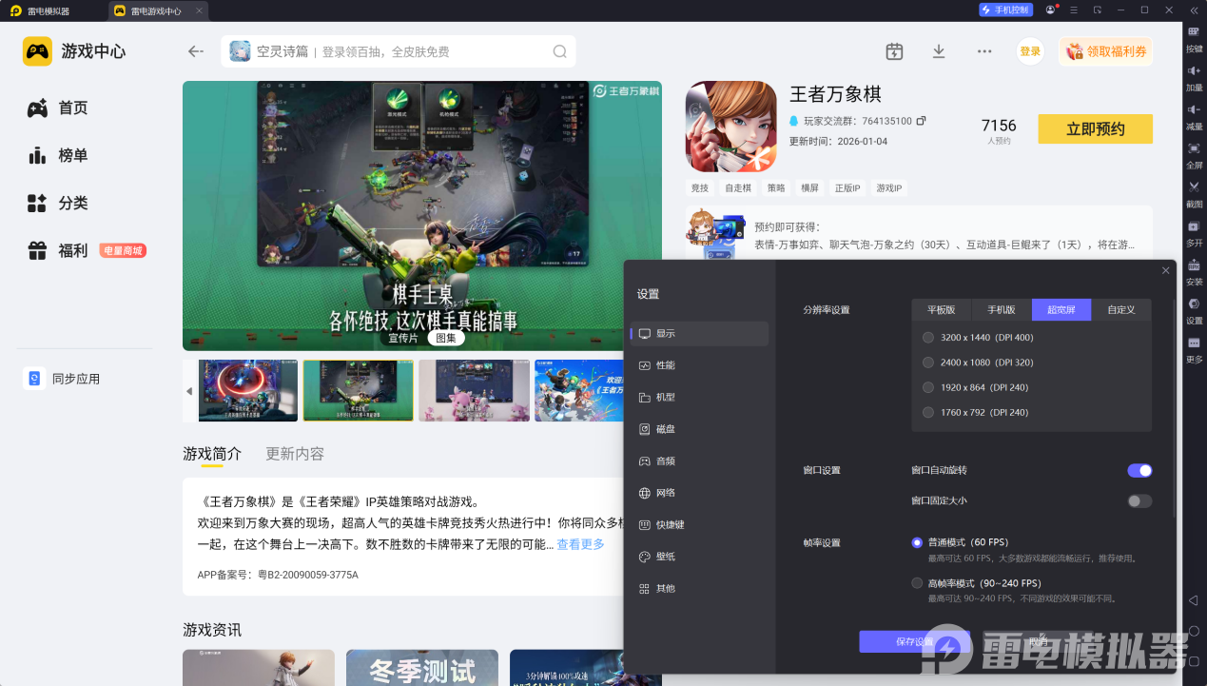Open 壁纸 section in settings
Image resolution: width=1207 pixels, height=686 pixels.
[699, 557]
